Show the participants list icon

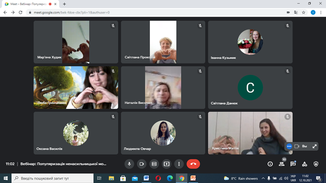click(x=282, y=164)
